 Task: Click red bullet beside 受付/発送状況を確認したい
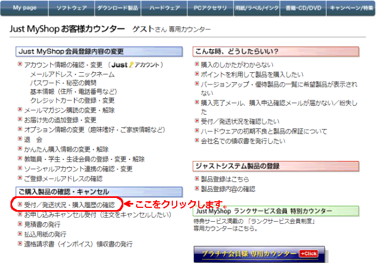tap(197, 121)
